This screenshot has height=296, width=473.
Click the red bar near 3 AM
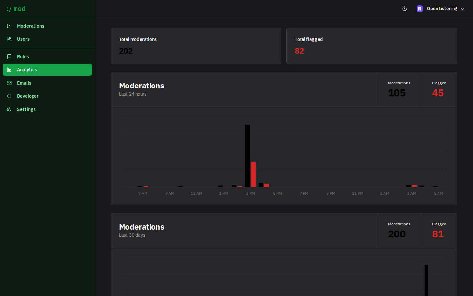coord(415,186)
